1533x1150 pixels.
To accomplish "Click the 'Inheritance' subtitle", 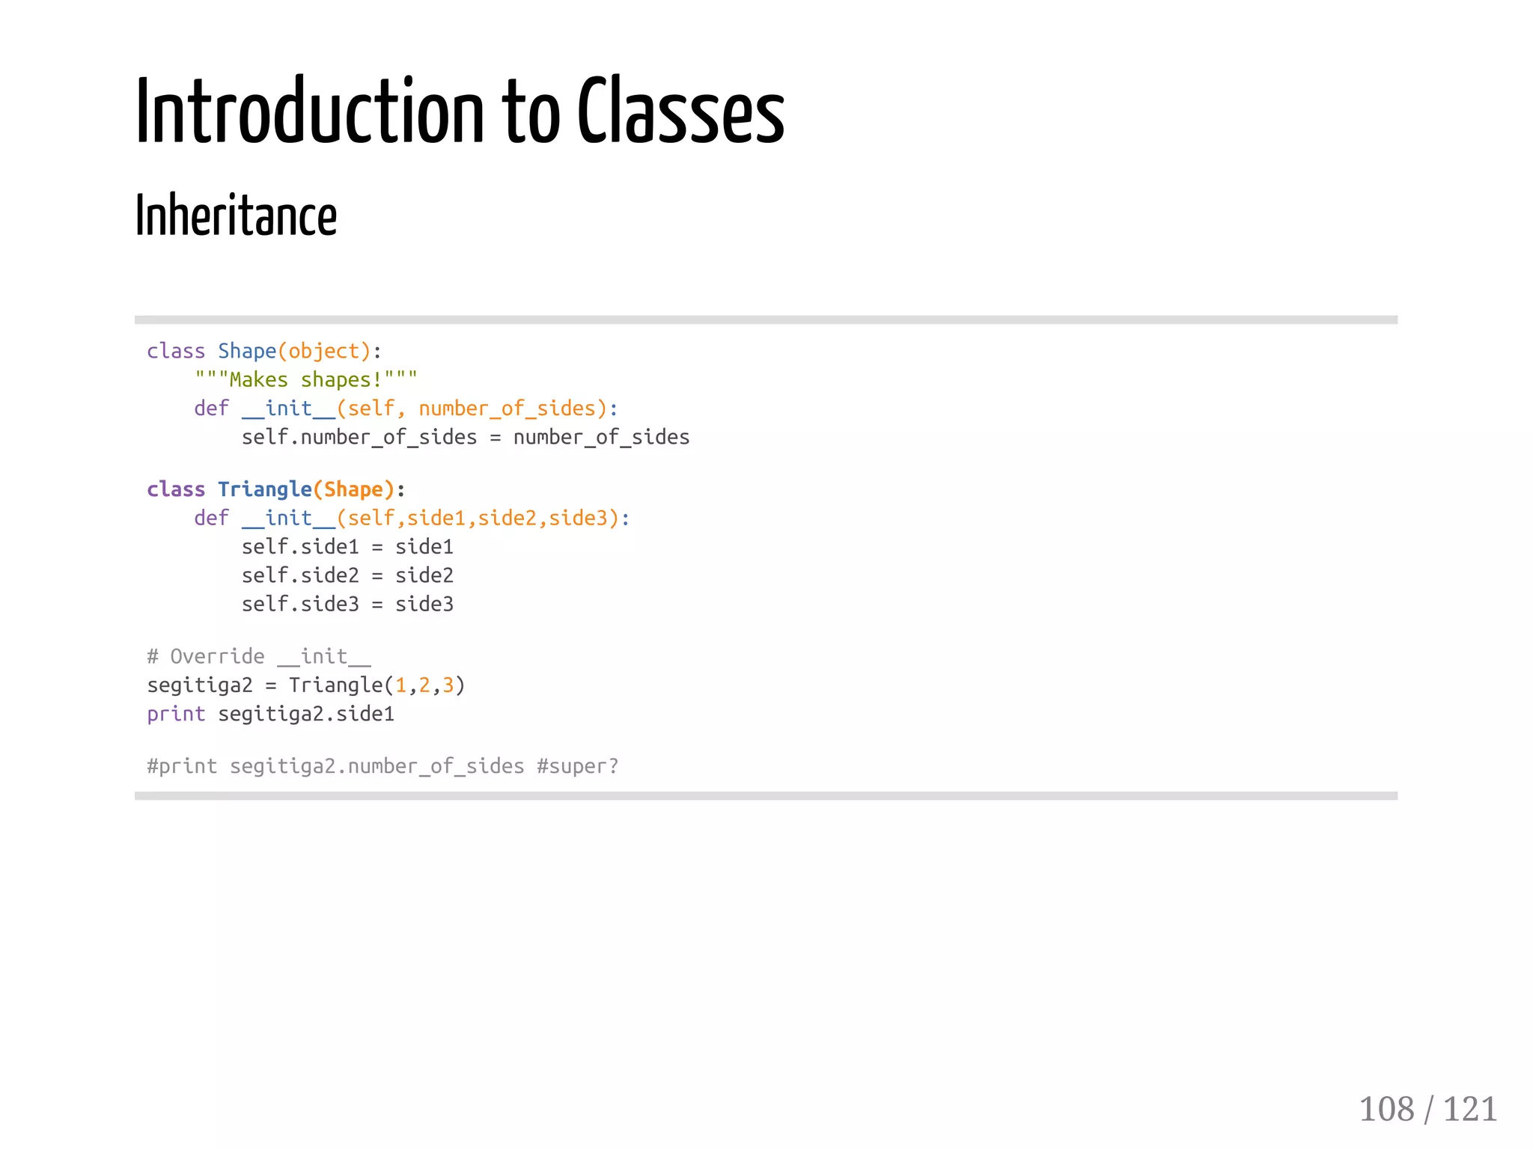I will [236, 216].
